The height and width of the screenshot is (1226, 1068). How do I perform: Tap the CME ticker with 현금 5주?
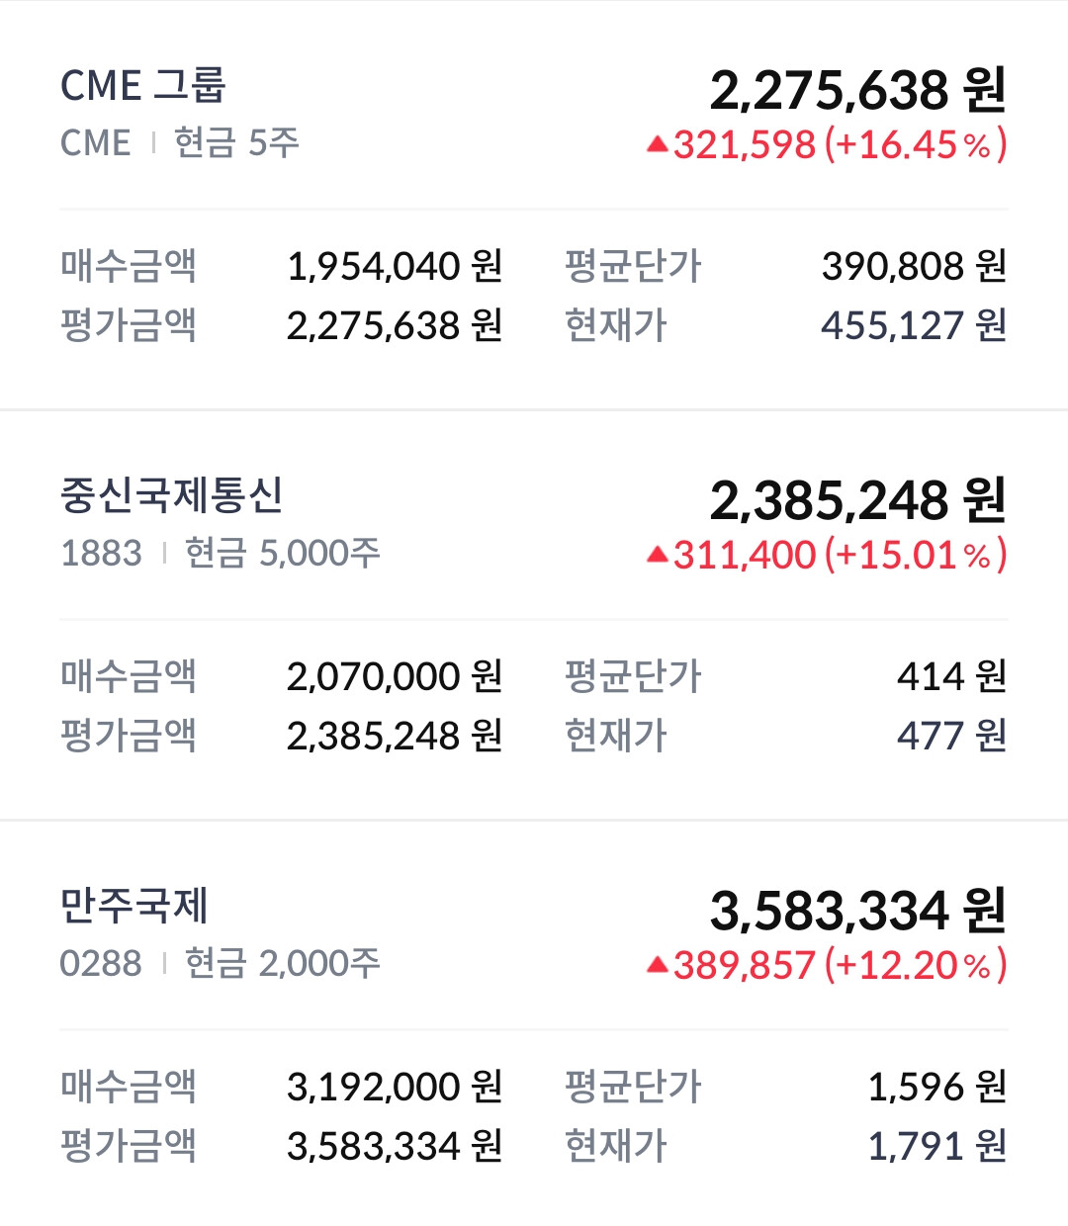[179, 143]
